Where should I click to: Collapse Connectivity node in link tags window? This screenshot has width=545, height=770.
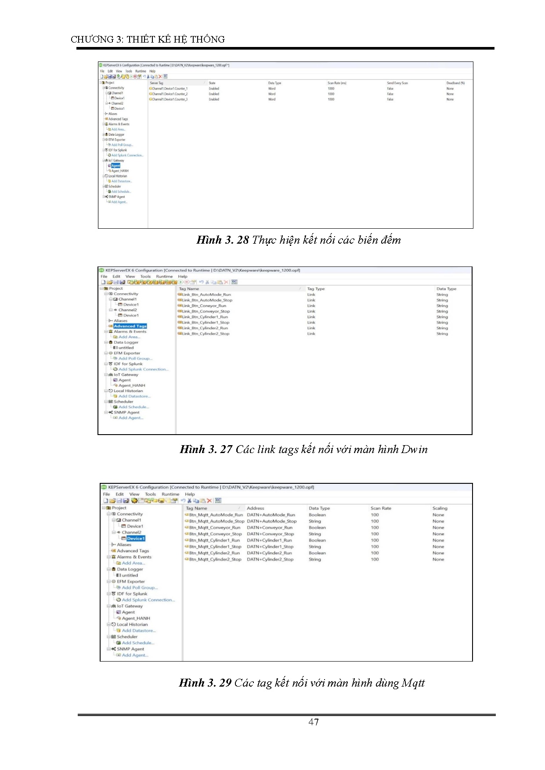pyautogui.click(x=106, y=294)
